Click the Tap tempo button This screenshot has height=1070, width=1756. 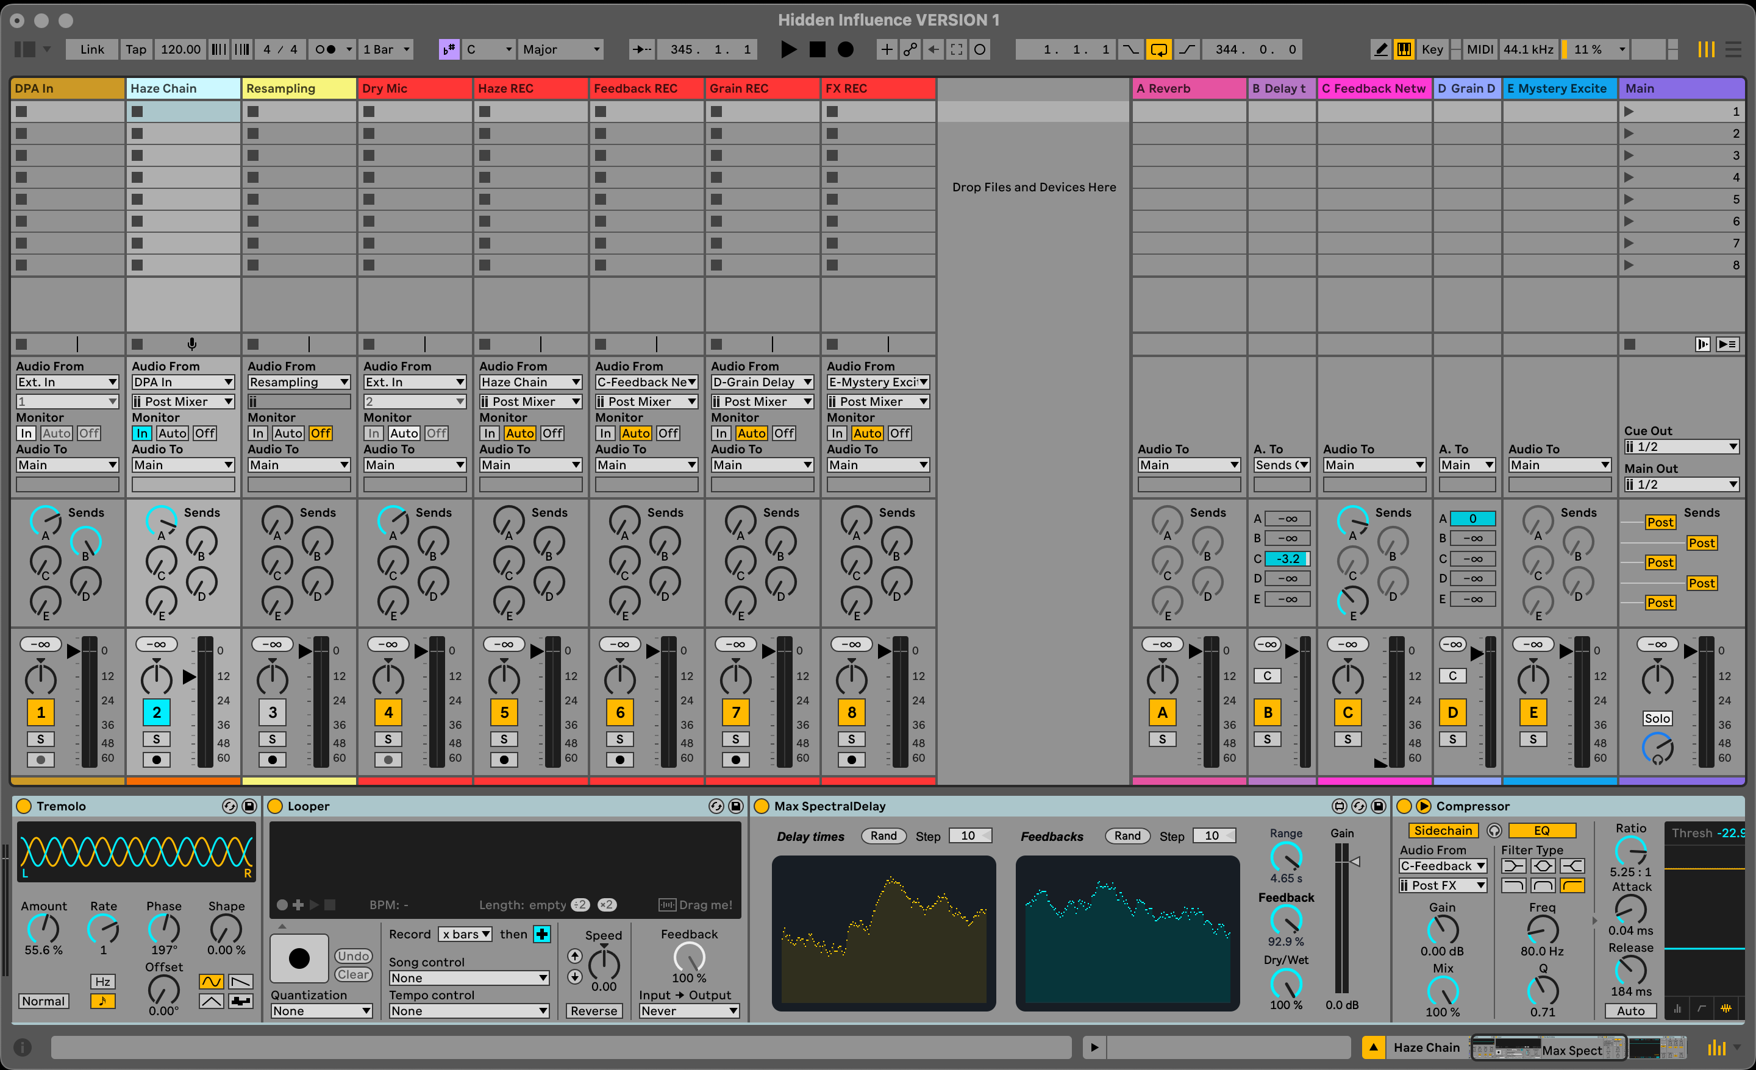click(x=135, y=49)
